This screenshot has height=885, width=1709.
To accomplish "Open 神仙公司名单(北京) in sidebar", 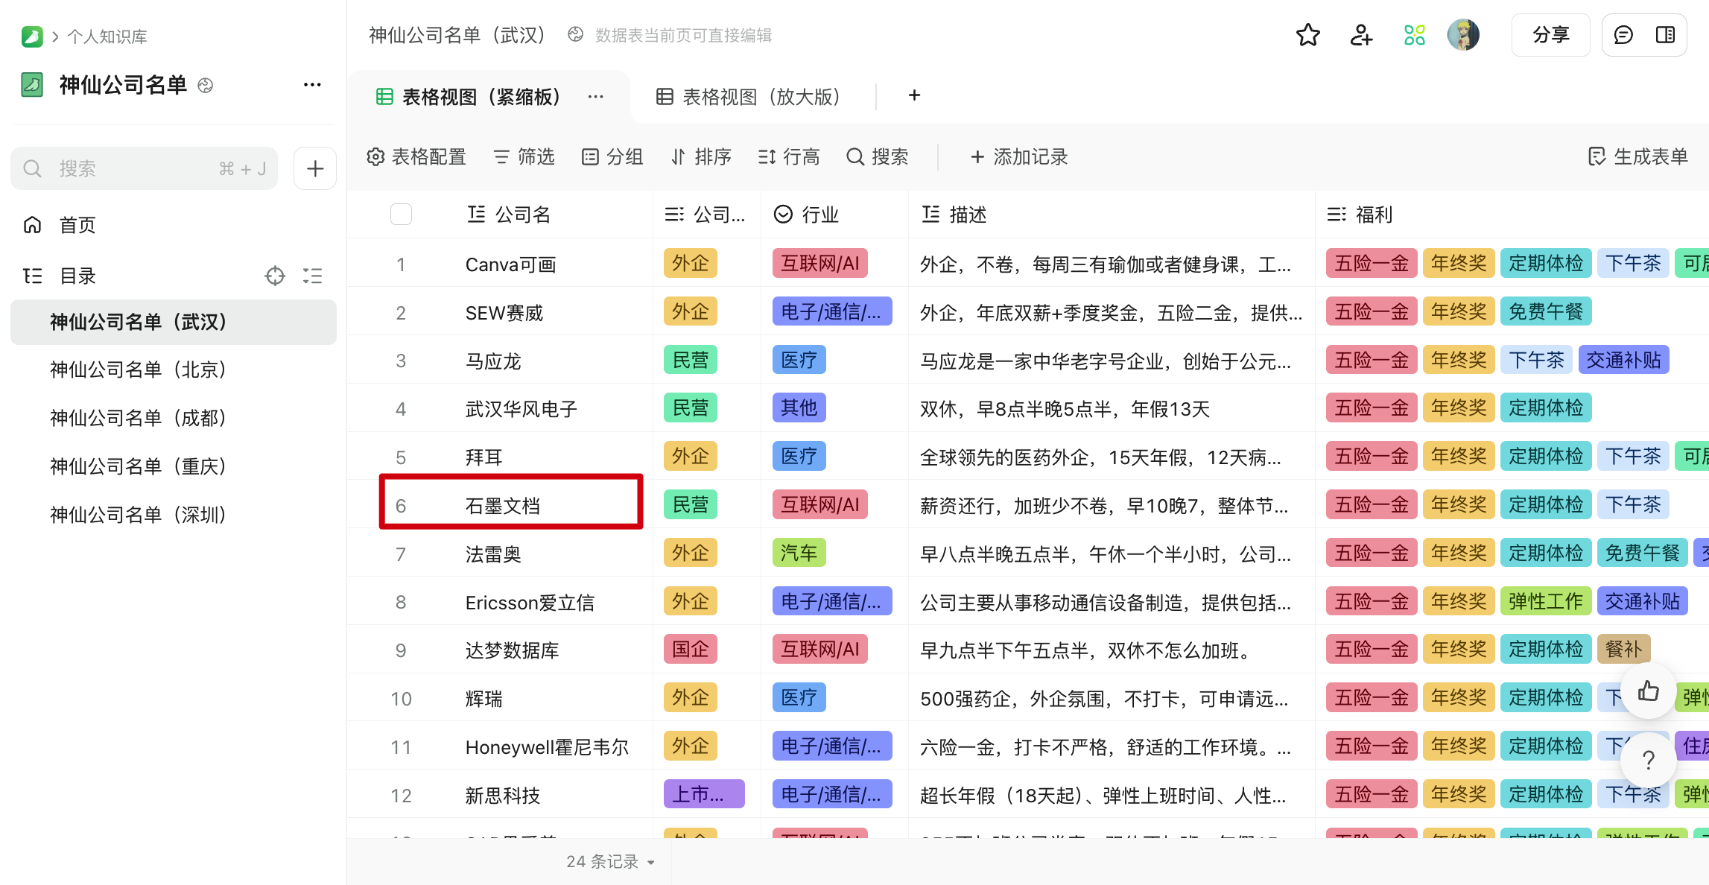I will coord(138,369).
